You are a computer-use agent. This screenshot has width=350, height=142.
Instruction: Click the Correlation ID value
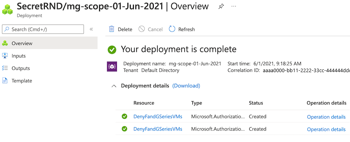tap(306, 70)
